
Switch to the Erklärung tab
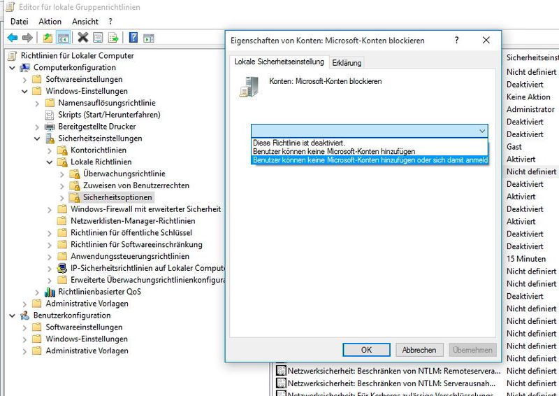pos(347,63)
